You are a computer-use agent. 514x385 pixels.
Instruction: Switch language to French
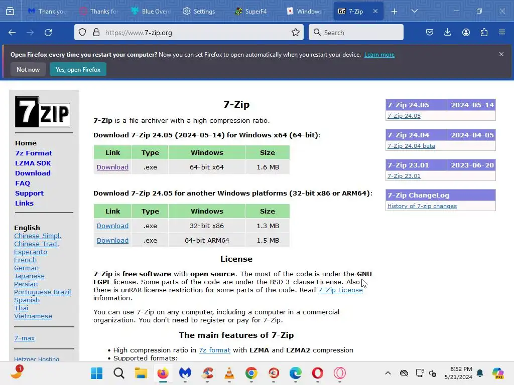point(25,260)
